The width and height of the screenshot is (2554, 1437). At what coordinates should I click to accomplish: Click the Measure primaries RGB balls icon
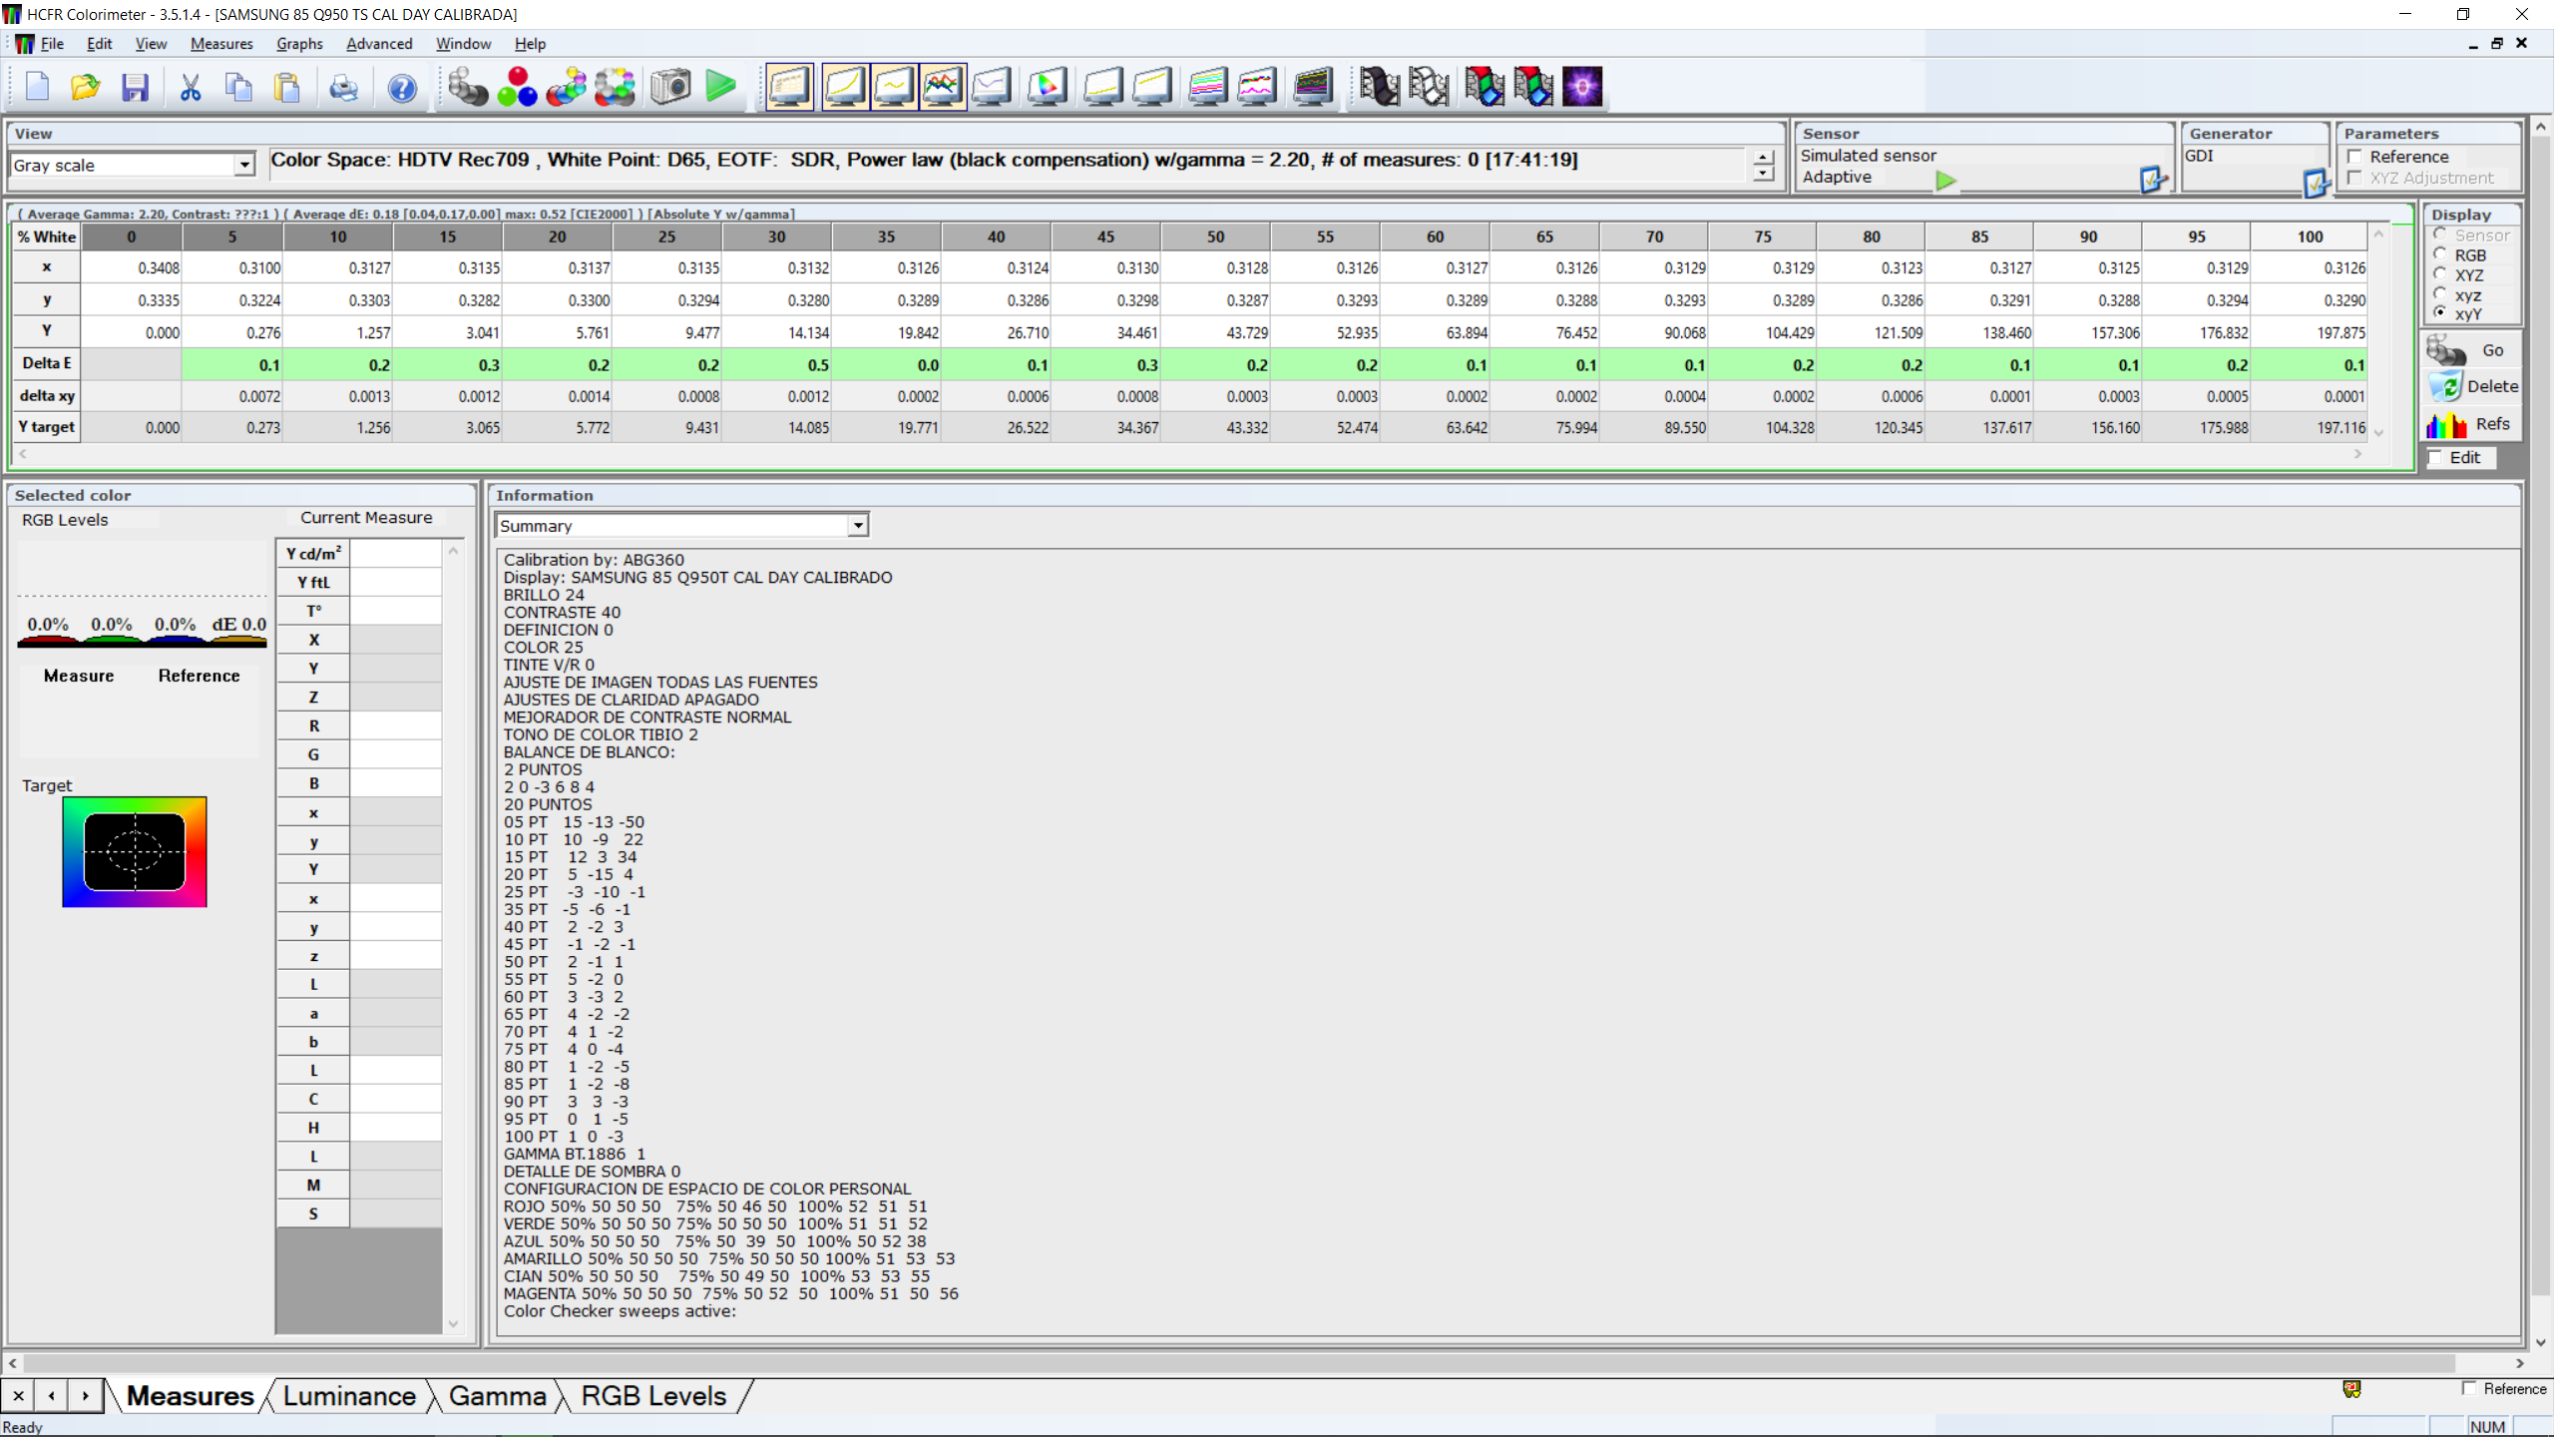[x=517, y=87]
